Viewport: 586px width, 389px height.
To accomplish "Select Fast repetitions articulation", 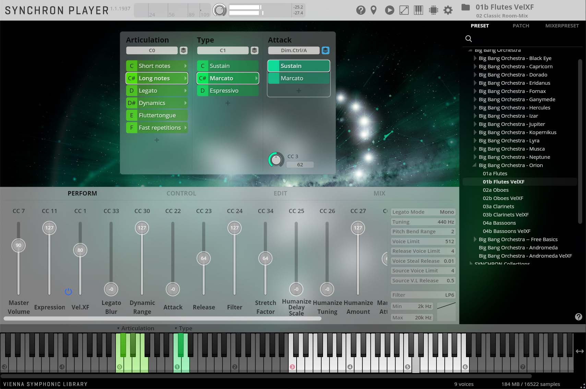I will [157, 128].
